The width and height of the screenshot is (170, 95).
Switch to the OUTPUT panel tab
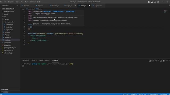click(34, 61)
